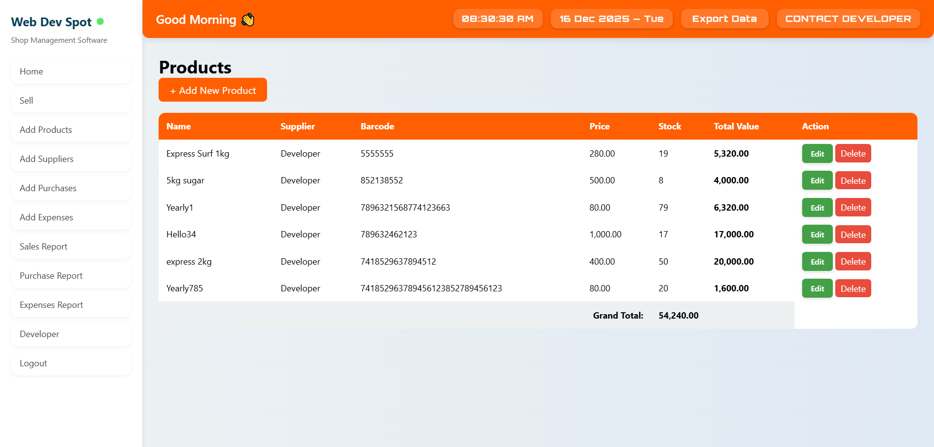Image resolution: width=934 pixels, height=447 pixels.
Task: Delete the Yearly785 product
Action: (853, 289)
